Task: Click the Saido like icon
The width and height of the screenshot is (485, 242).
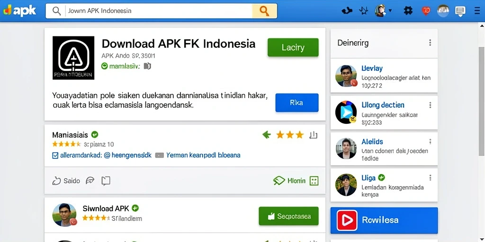Action: 57,181
